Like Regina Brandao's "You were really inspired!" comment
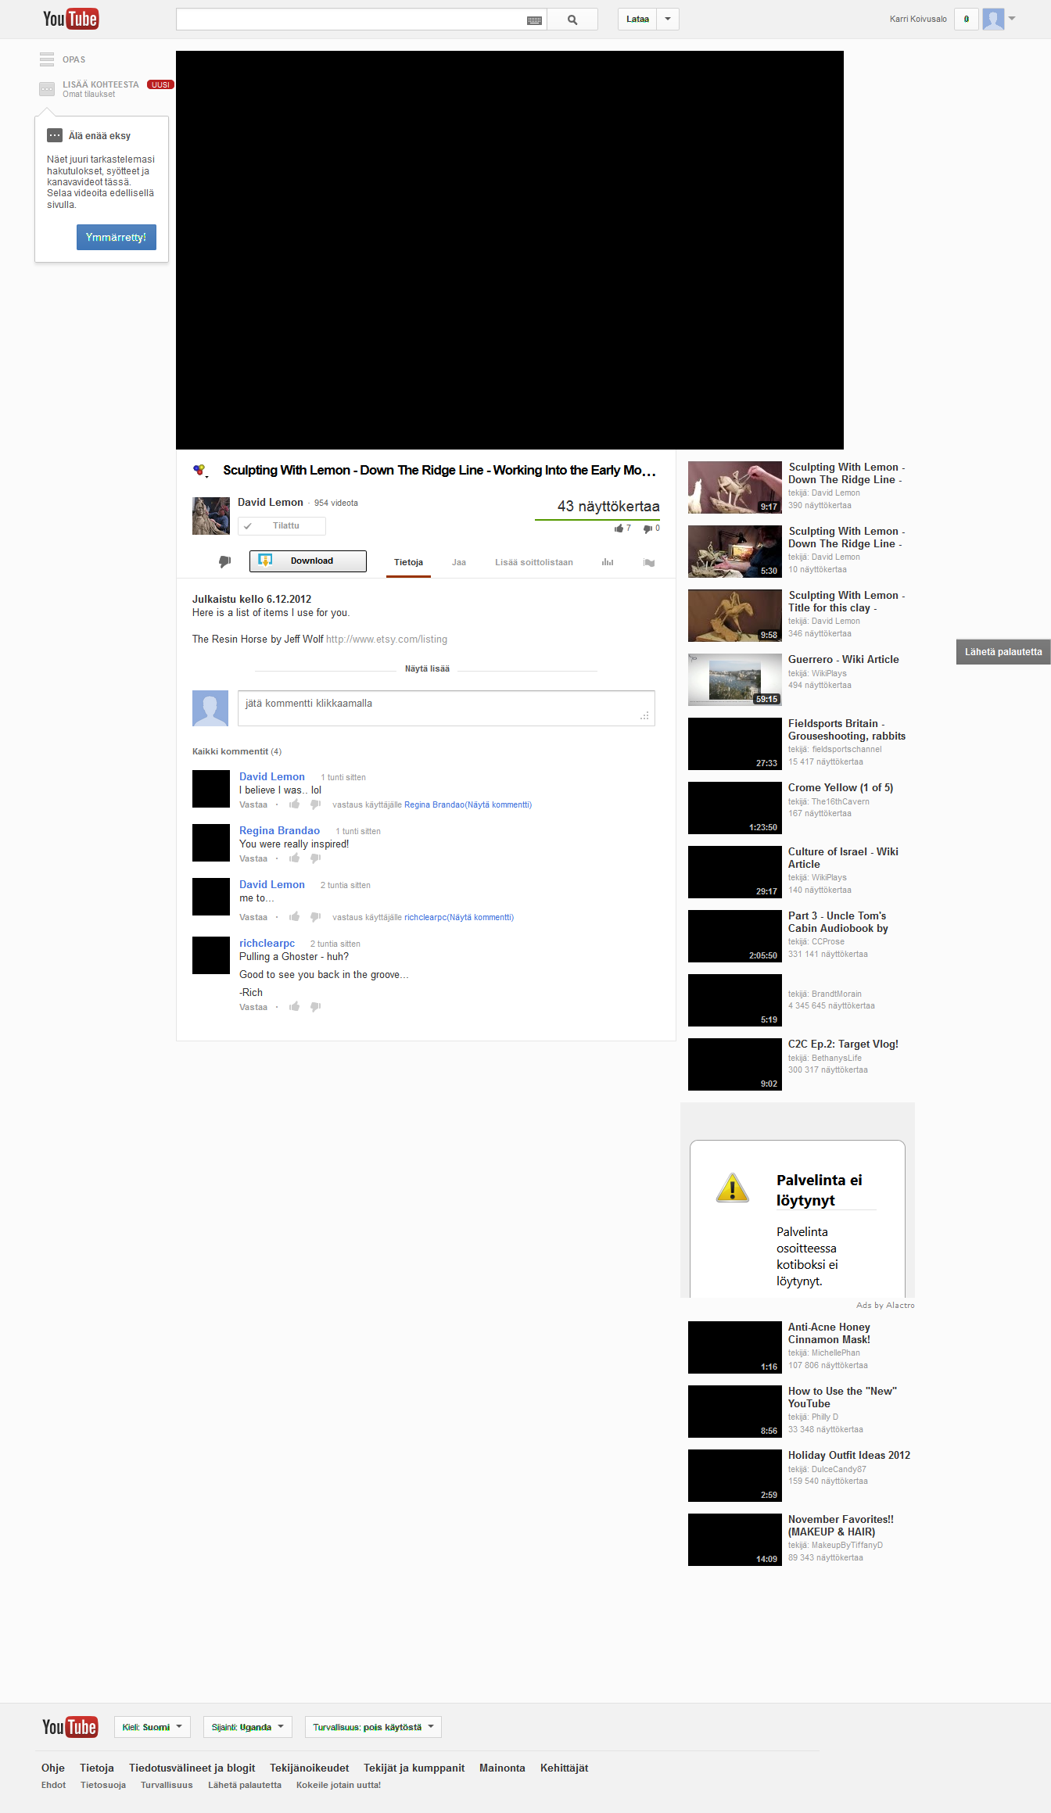The image size is (1051, 1813). 294,858
